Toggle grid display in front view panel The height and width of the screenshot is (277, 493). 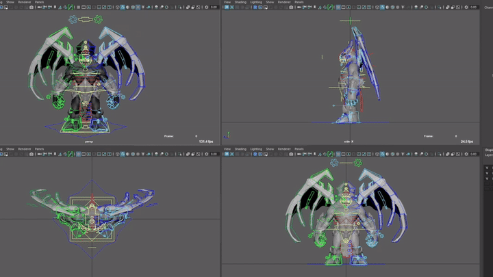point(338,154)
